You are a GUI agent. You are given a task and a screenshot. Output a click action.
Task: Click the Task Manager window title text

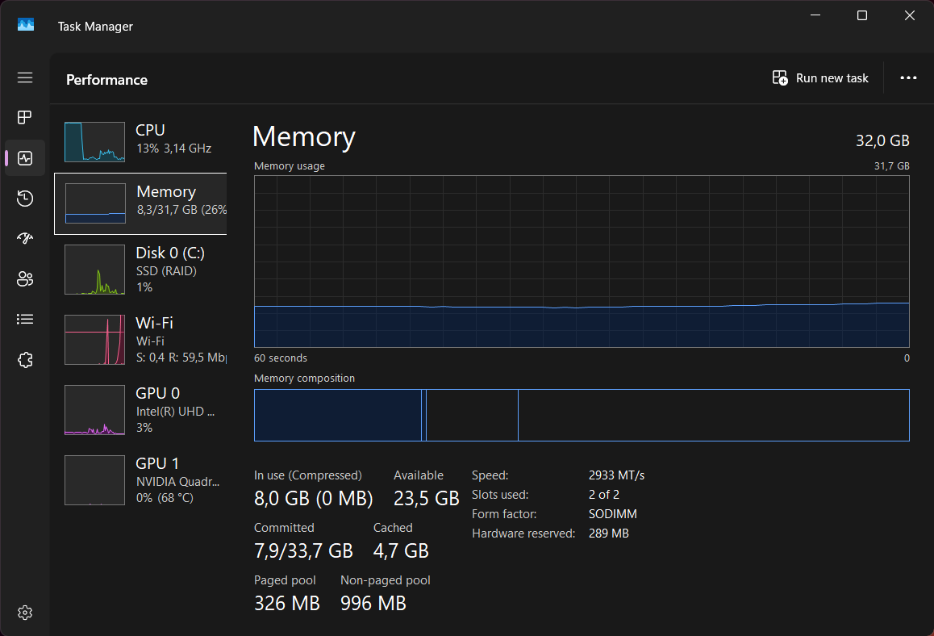coord(95,26)
